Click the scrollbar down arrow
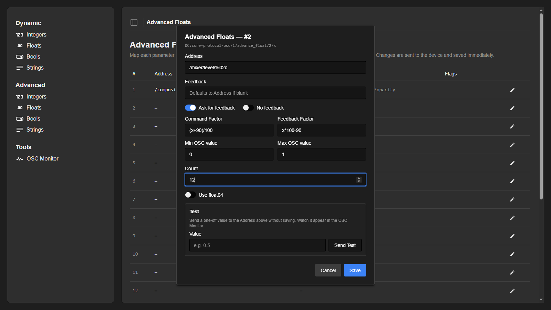The width and height of the screenshot is (551, 310). point(541,300)
